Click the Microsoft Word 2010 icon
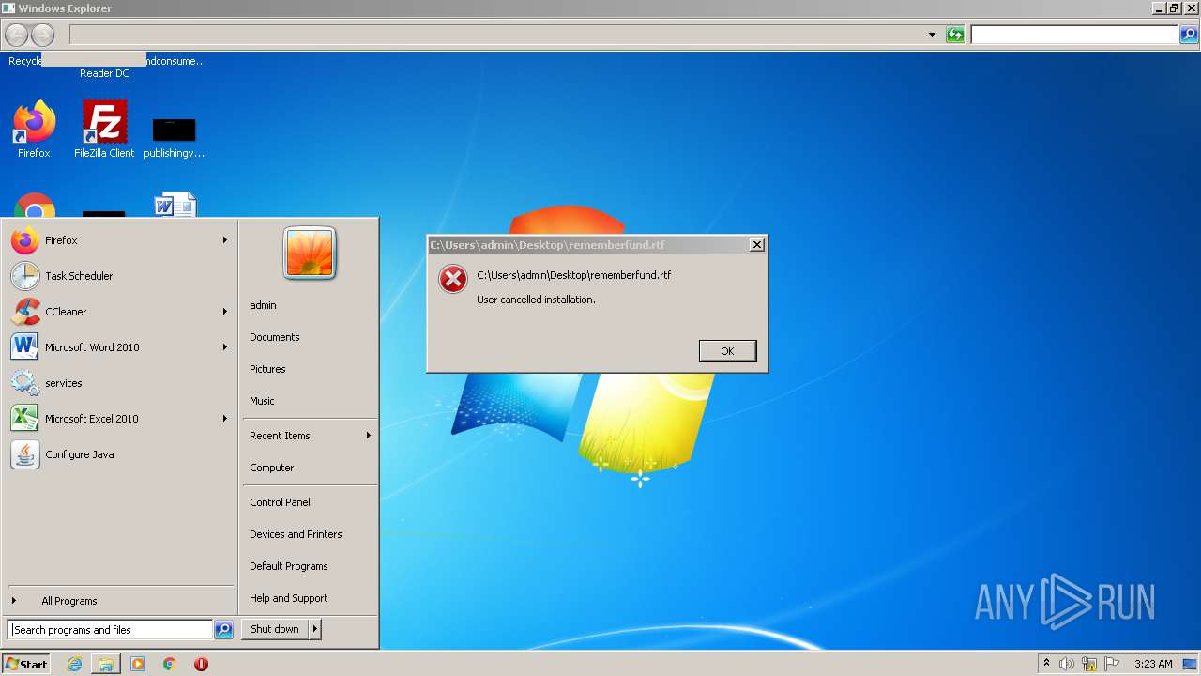This screenshot has height=676, width=1201. coord(25,347)
